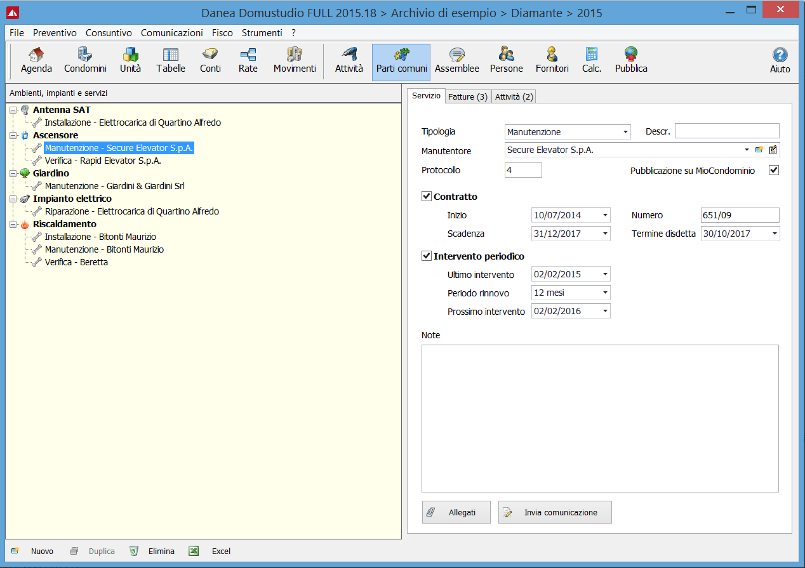Select Manutenzione - Giardini & Giardini Srl
Viewport: 805px width, 568px height.
[x=114, y=186]
